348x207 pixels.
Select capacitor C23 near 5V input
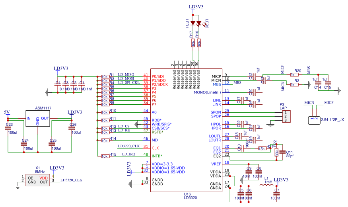tap(8, 128)
